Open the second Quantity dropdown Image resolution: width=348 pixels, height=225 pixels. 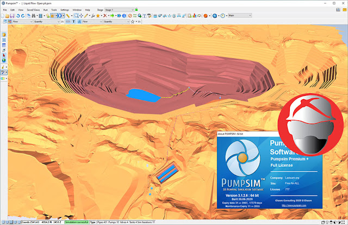point(116,22)
